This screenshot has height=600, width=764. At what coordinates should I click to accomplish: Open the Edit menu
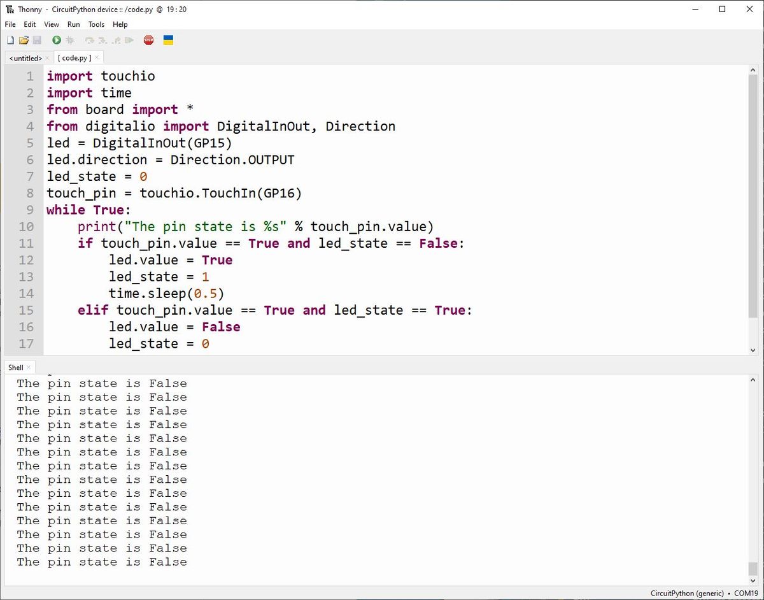(30, 24)
